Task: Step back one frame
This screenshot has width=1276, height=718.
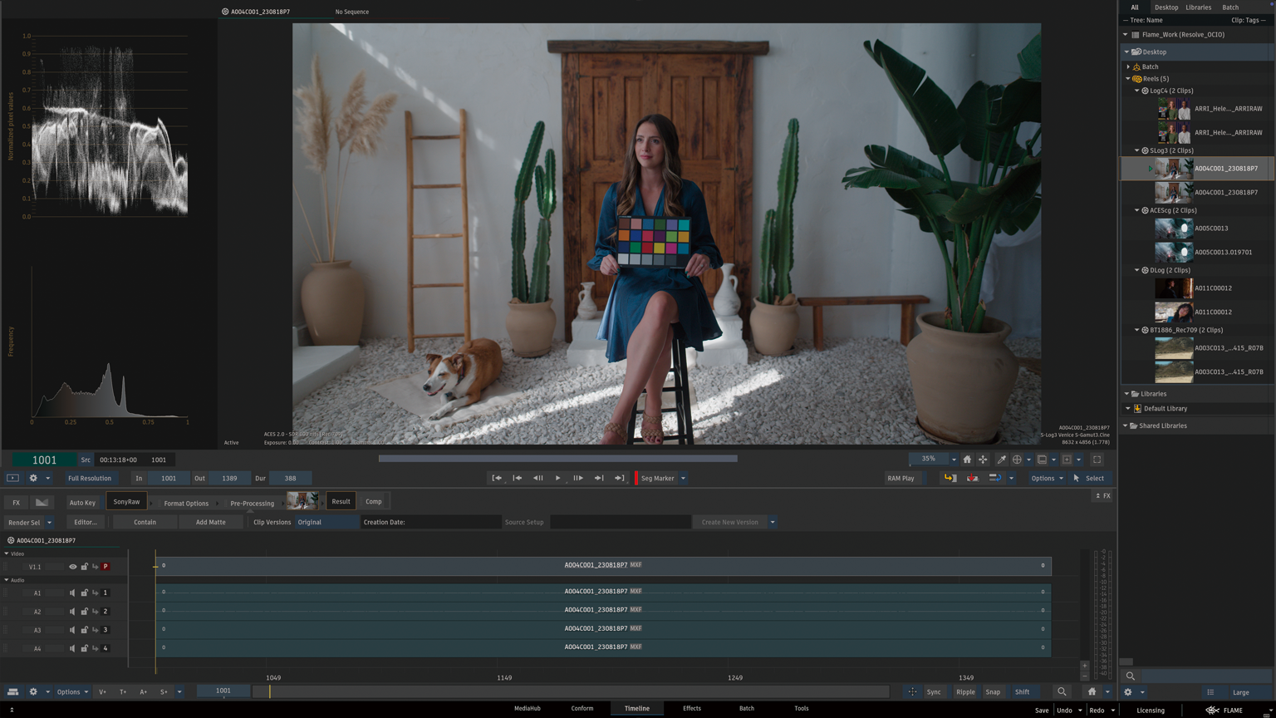Action: [537, 478]
